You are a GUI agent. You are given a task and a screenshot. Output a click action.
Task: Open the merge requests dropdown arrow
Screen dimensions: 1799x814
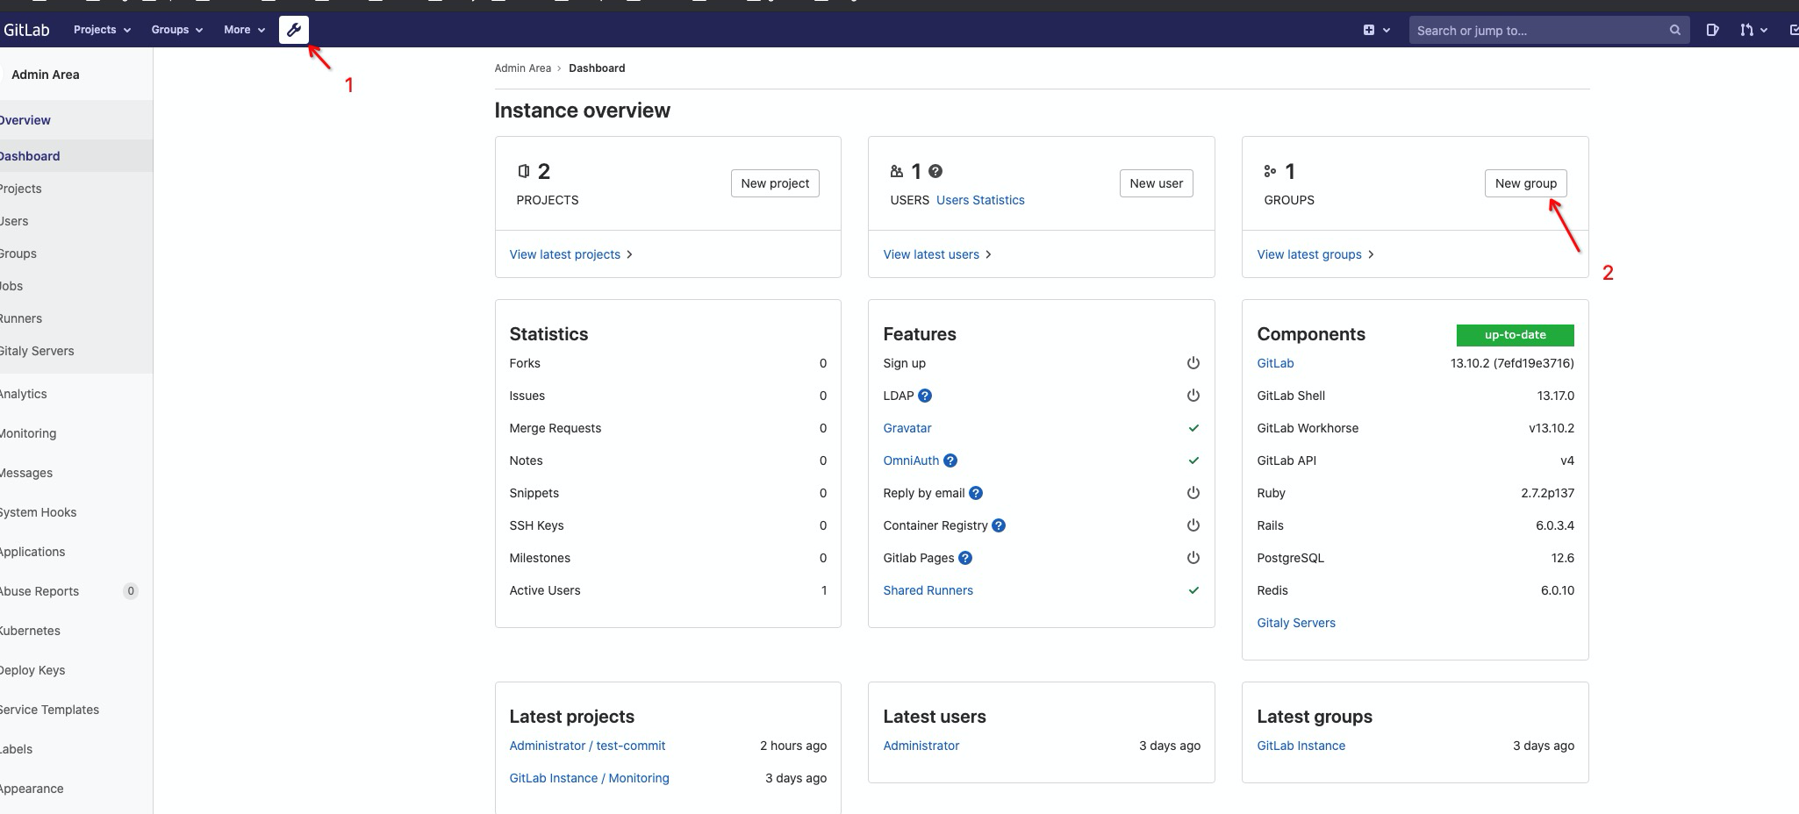tap(1764, 30)
